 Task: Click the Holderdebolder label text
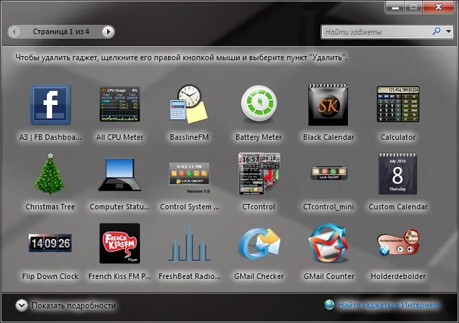coord(398,276)
